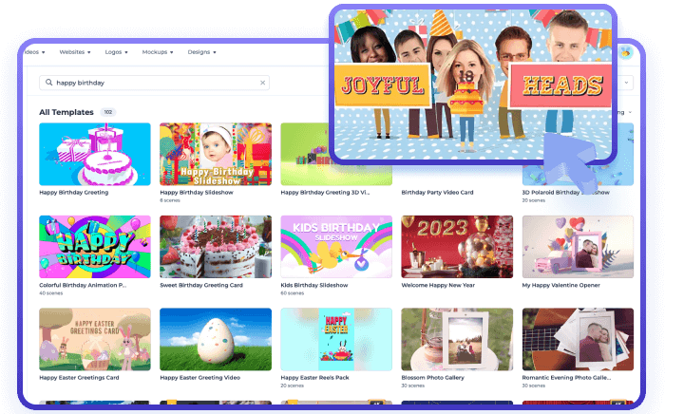Choose the Sweet Birthday Greeting Card thumbnail
Image resolution: width=684 pixels, height=414 pixels.
(x=215, y=246)
